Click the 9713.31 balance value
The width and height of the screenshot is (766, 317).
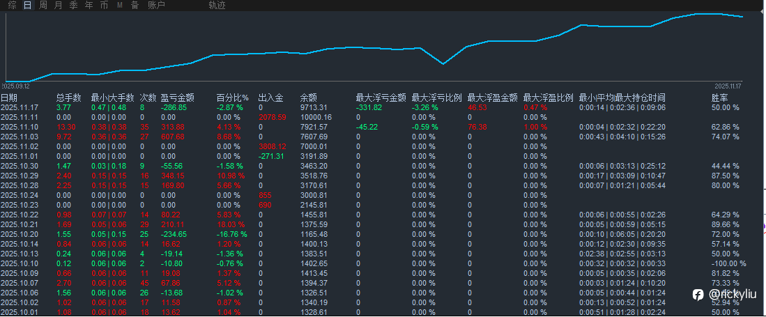point(314,107)
